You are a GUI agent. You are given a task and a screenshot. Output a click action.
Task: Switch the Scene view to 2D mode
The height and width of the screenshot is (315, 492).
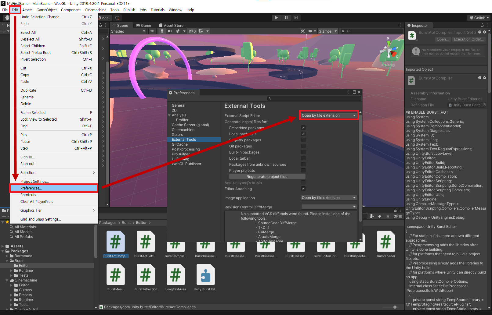pos(152,31)
